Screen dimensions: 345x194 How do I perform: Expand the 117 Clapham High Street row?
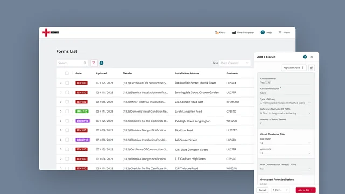pyautogui.click(x=61, y=159)
